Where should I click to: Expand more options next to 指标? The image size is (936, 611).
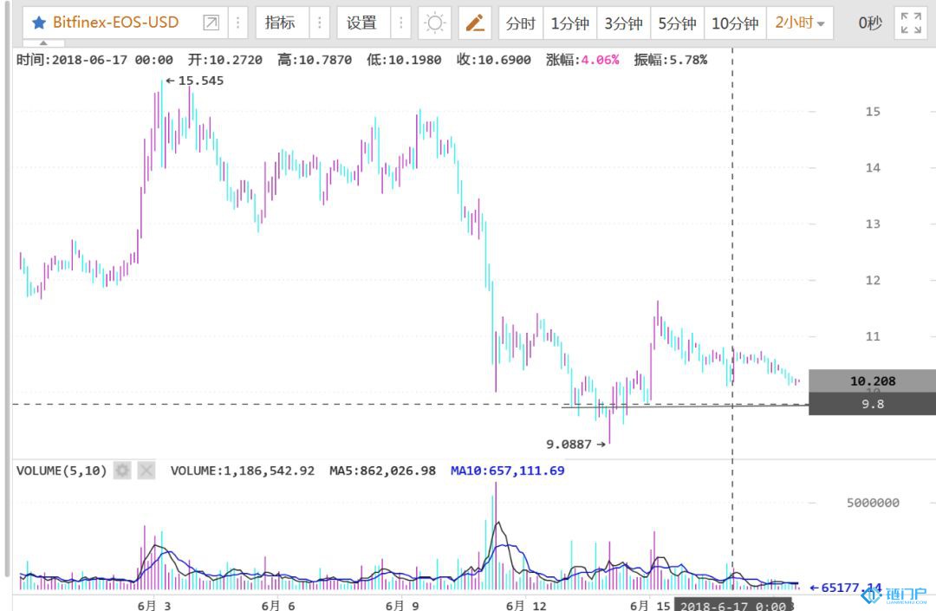320,23
